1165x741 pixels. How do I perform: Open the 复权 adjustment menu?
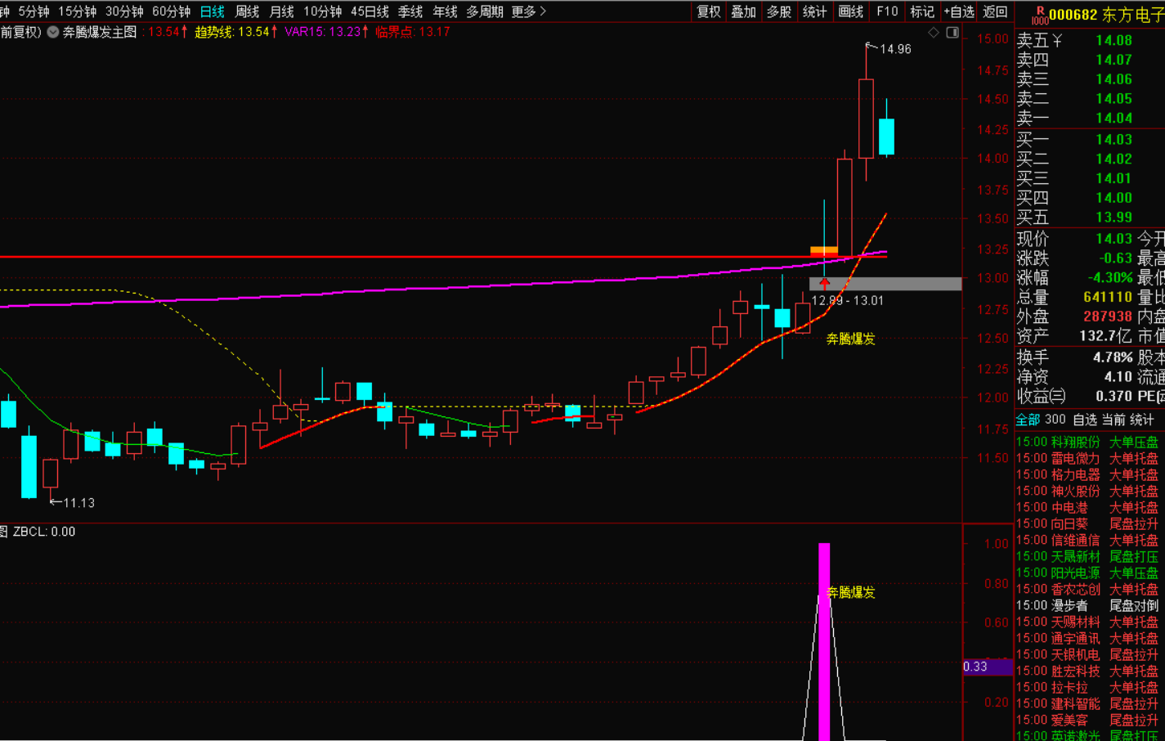(x=708, y=11)
